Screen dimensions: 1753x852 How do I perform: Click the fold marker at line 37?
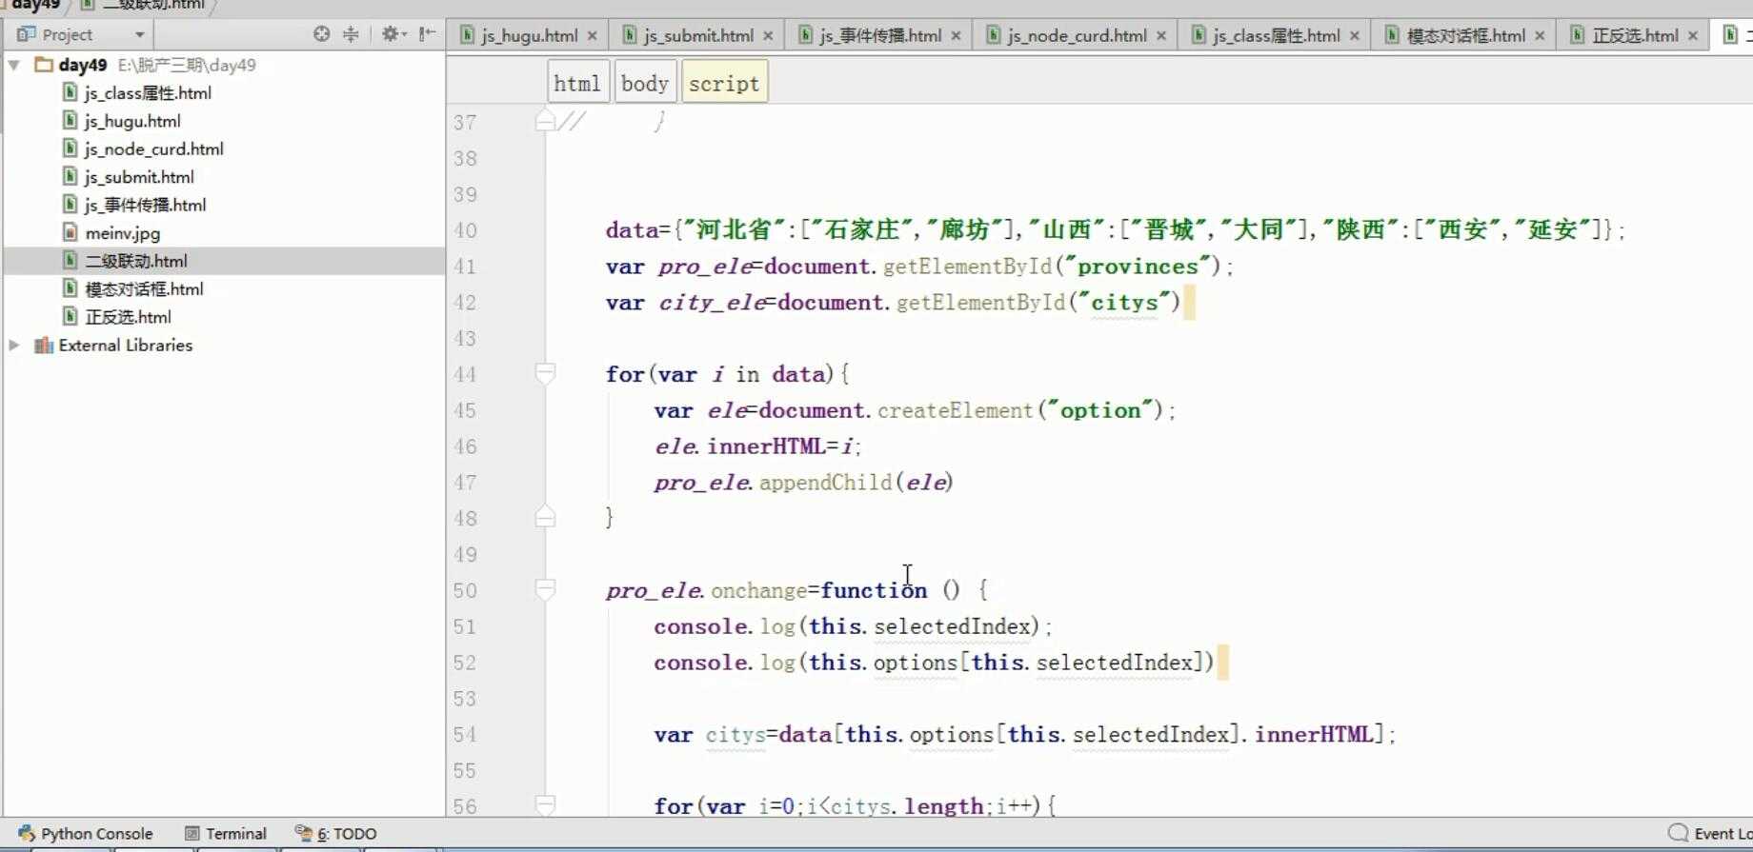click(x=545, y=120)
